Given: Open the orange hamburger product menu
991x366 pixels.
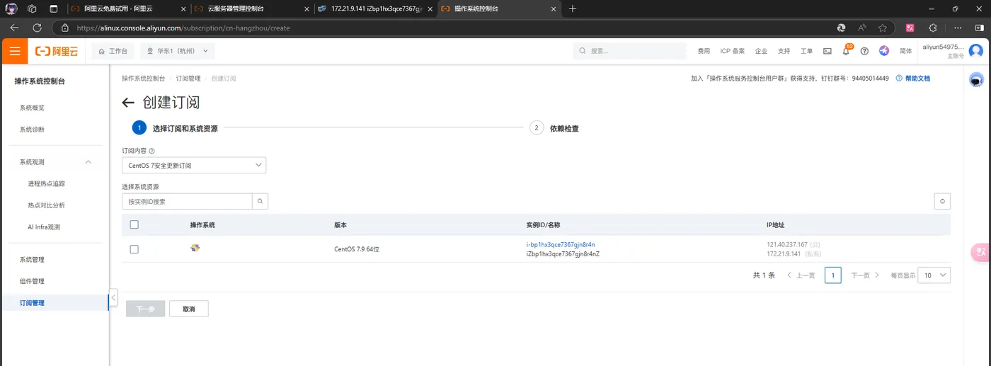Looking at the screenshot, I should [x=15, y=51].
